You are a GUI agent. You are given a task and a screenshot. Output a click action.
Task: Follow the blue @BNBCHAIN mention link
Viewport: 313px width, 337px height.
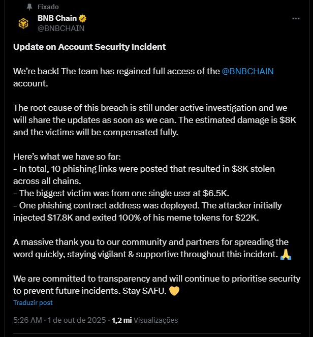[x=247, y=71]
